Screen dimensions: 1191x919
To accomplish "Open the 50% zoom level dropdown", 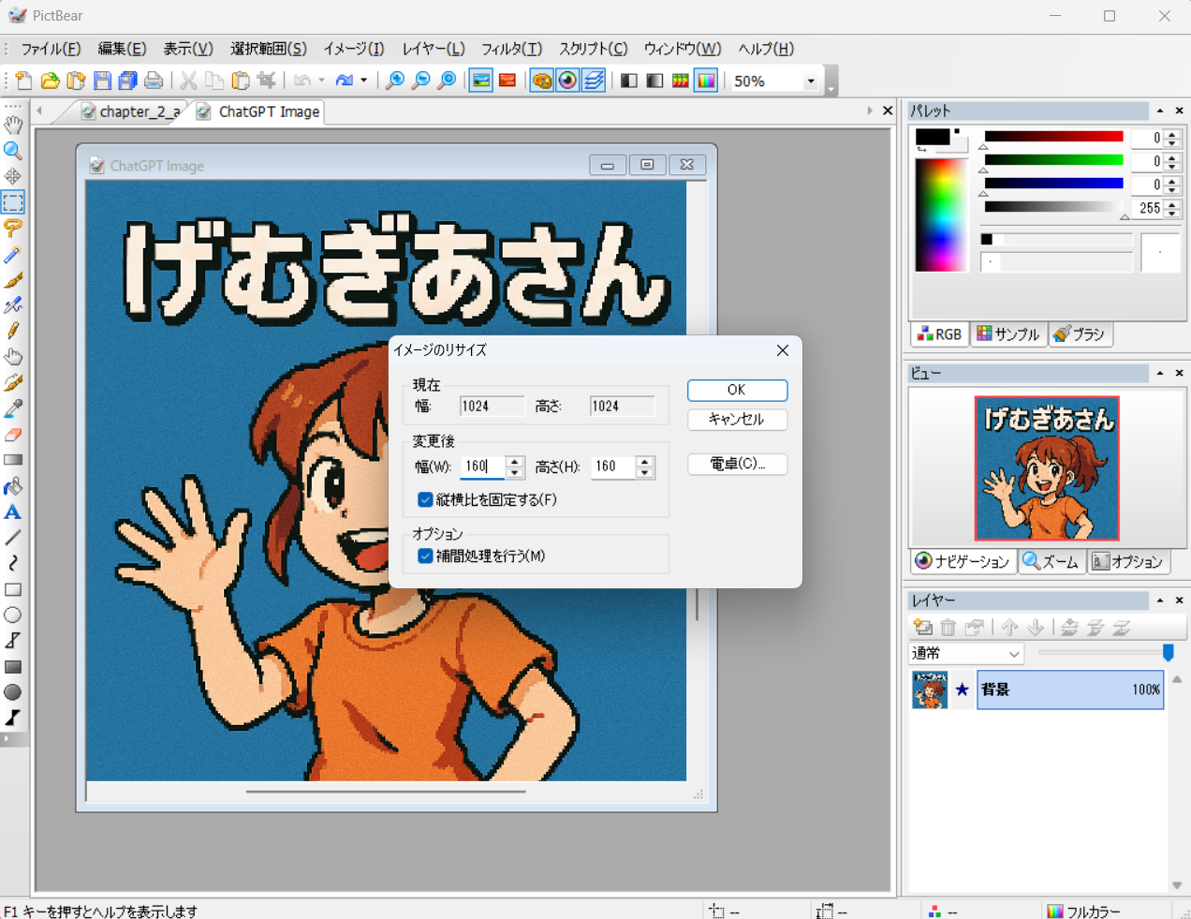I will (811, 82).
